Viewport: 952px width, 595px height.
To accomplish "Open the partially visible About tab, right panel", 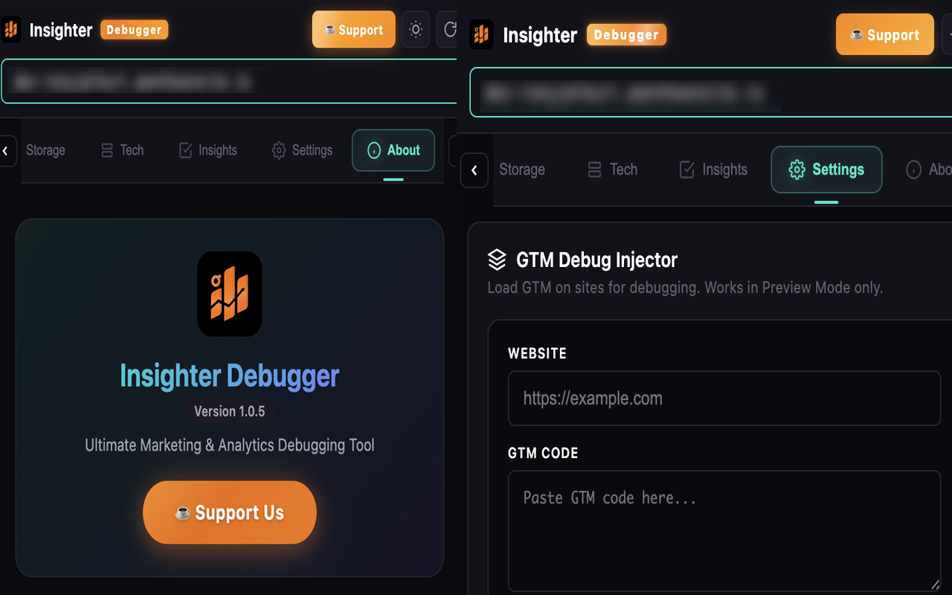I will [928, 170].
